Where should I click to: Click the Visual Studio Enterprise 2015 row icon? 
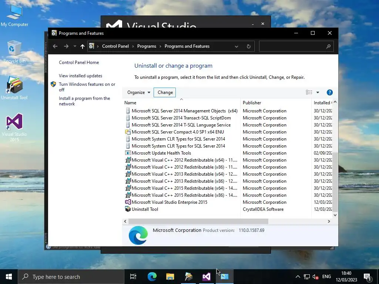(x=128, y=202)
